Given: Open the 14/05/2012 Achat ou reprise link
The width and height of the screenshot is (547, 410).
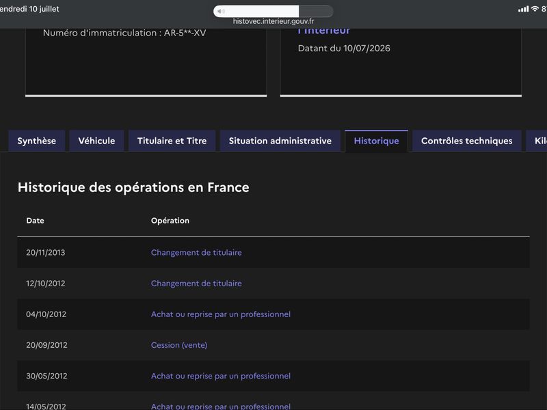Looking at the screenshot, I should pyautogui.click(x=221, y=406).
